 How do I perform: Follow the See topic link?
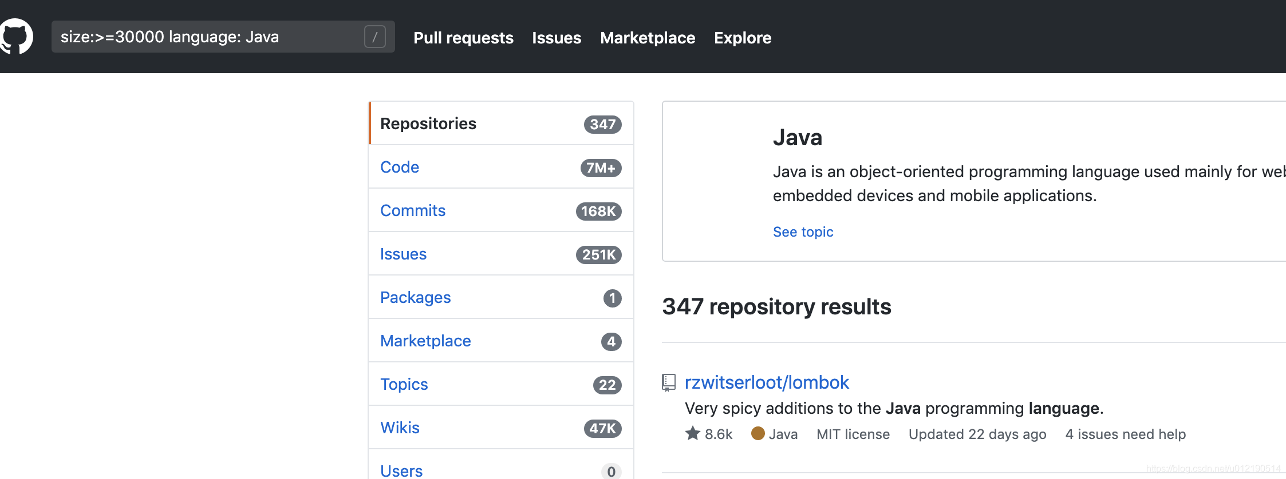tap(803, 231)
